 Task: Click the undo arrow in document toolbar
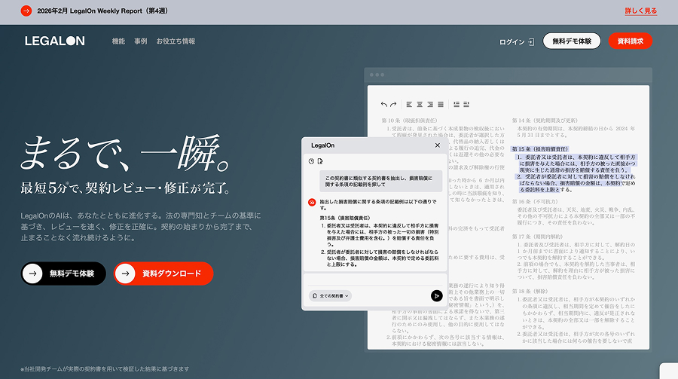point(384,104)
